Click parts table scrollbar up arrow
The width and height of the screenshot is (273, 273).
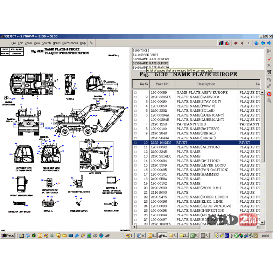[262, 92]
